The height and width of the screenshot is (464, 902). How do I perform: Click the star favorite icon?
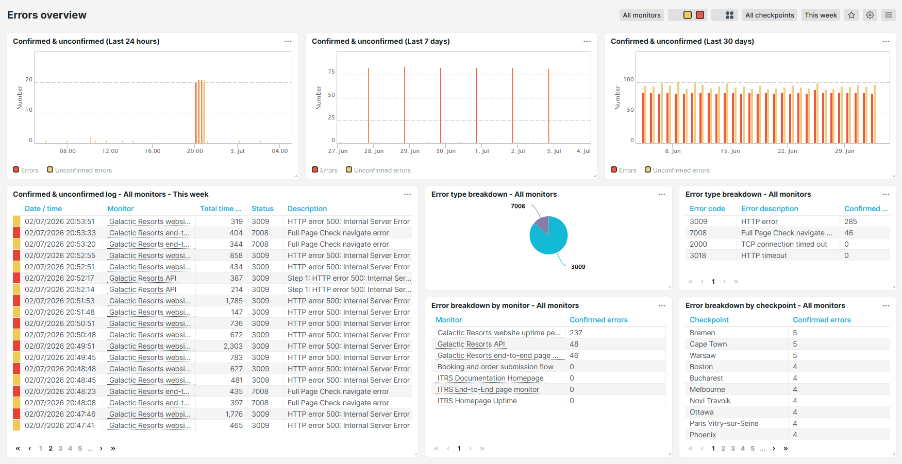pos(851,15)
